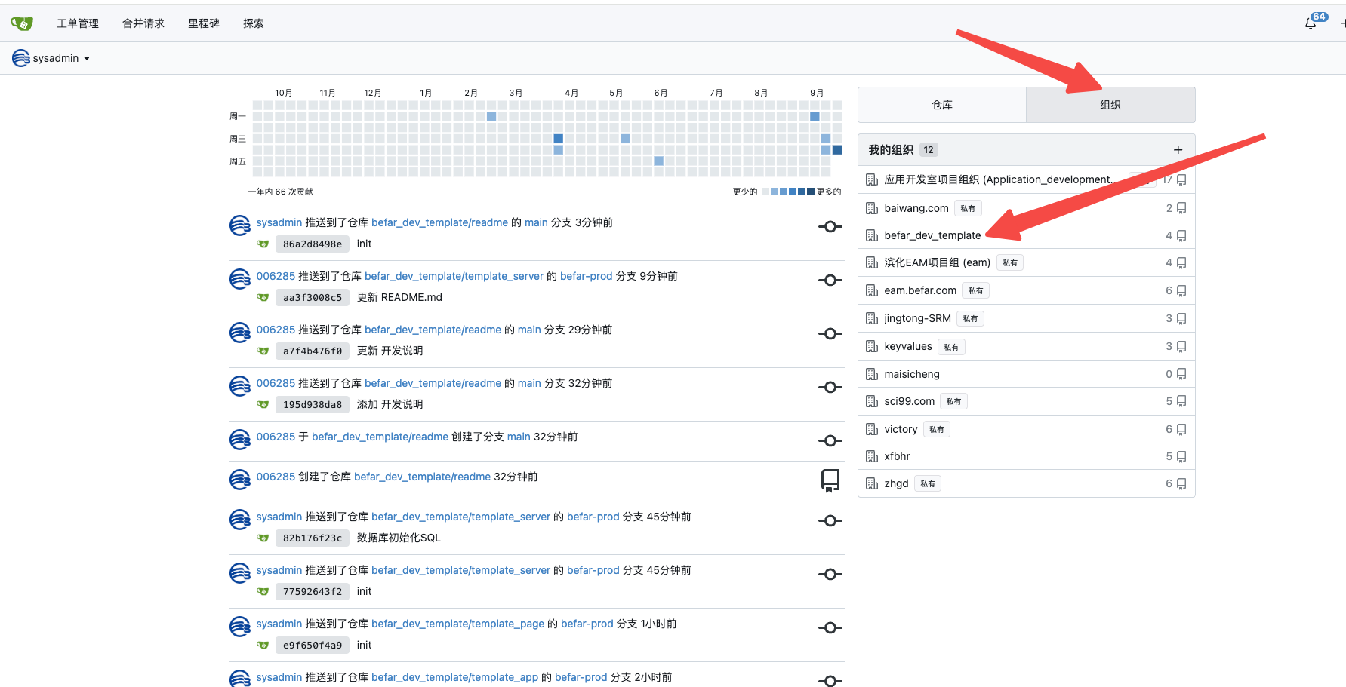The image size is (1346, 687).
Task: Open the maisicheng organization
Action: click(x=912, y=374)
